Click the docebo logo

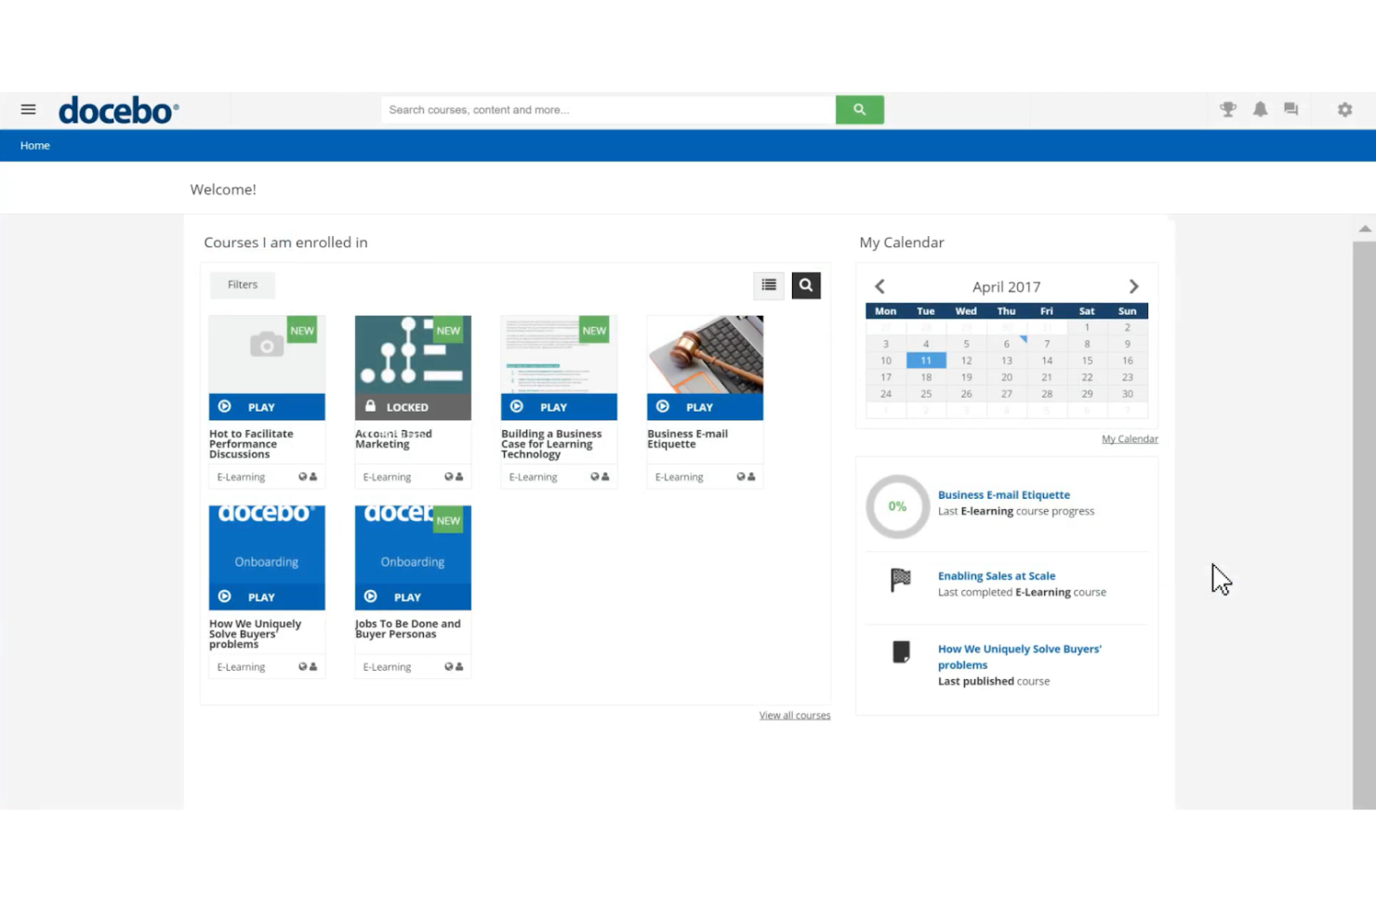tap(118, 109)
